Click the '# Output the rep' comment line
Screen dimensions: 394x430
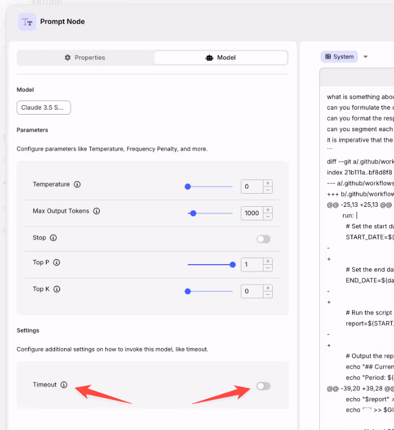coord(370,356)
